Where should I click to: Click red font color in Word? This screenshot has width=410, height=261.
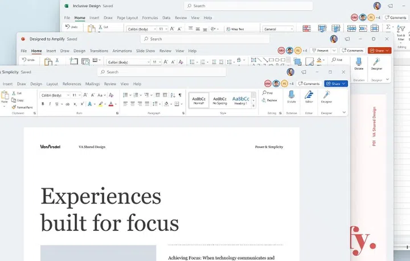[x=111, y=104]
